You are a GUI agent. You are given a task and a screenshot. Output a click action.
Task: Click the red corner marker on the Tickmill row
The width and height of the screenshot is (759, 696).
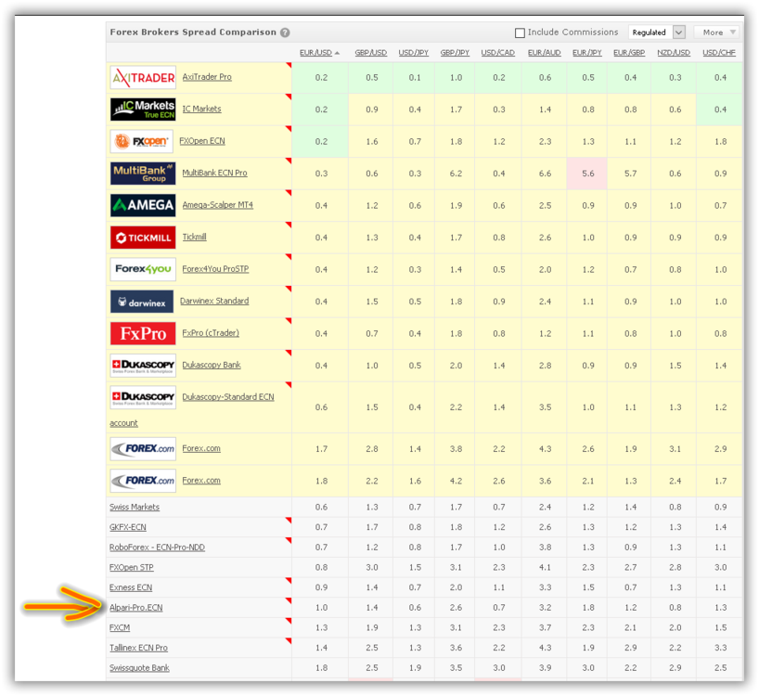pos(289,225)
